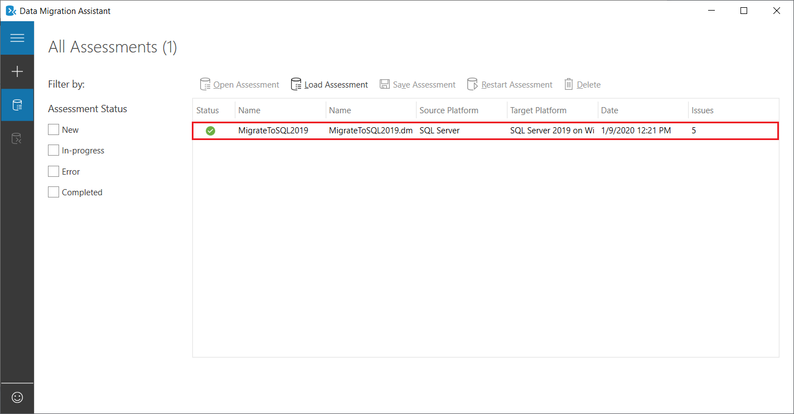Click the MigrateToSQL2019.dm file name cell
The width and height of the screenshot is (794, 414).
tap(371, 131)
